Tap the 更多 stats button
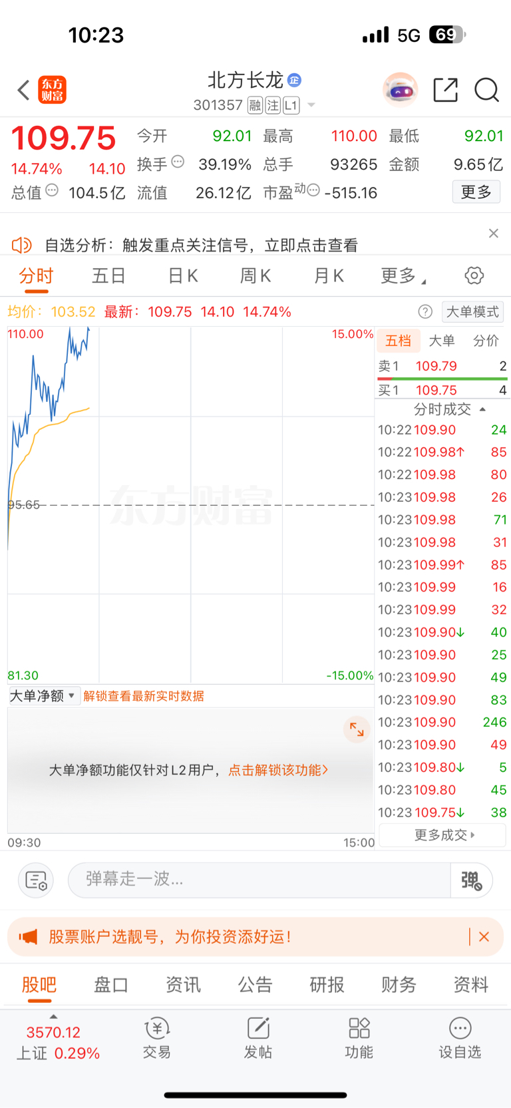Viewport: 511px width, 1108px height. click(476, 192)
